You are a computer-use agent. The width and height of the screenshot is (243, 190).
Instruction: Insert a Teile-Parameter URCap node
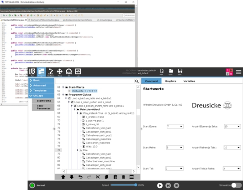point(43,107)
